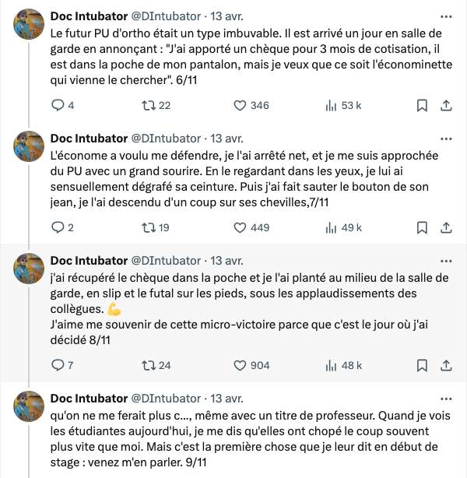Screen dimensions: 467x478
Task: Open more options on the 8/11 tweet
Action: coord(446,260)
